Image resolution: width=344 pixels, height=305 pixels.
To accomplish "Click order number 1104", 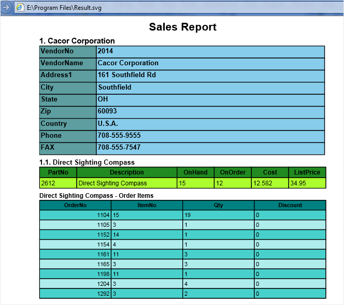I will click(x=75, y=215).
